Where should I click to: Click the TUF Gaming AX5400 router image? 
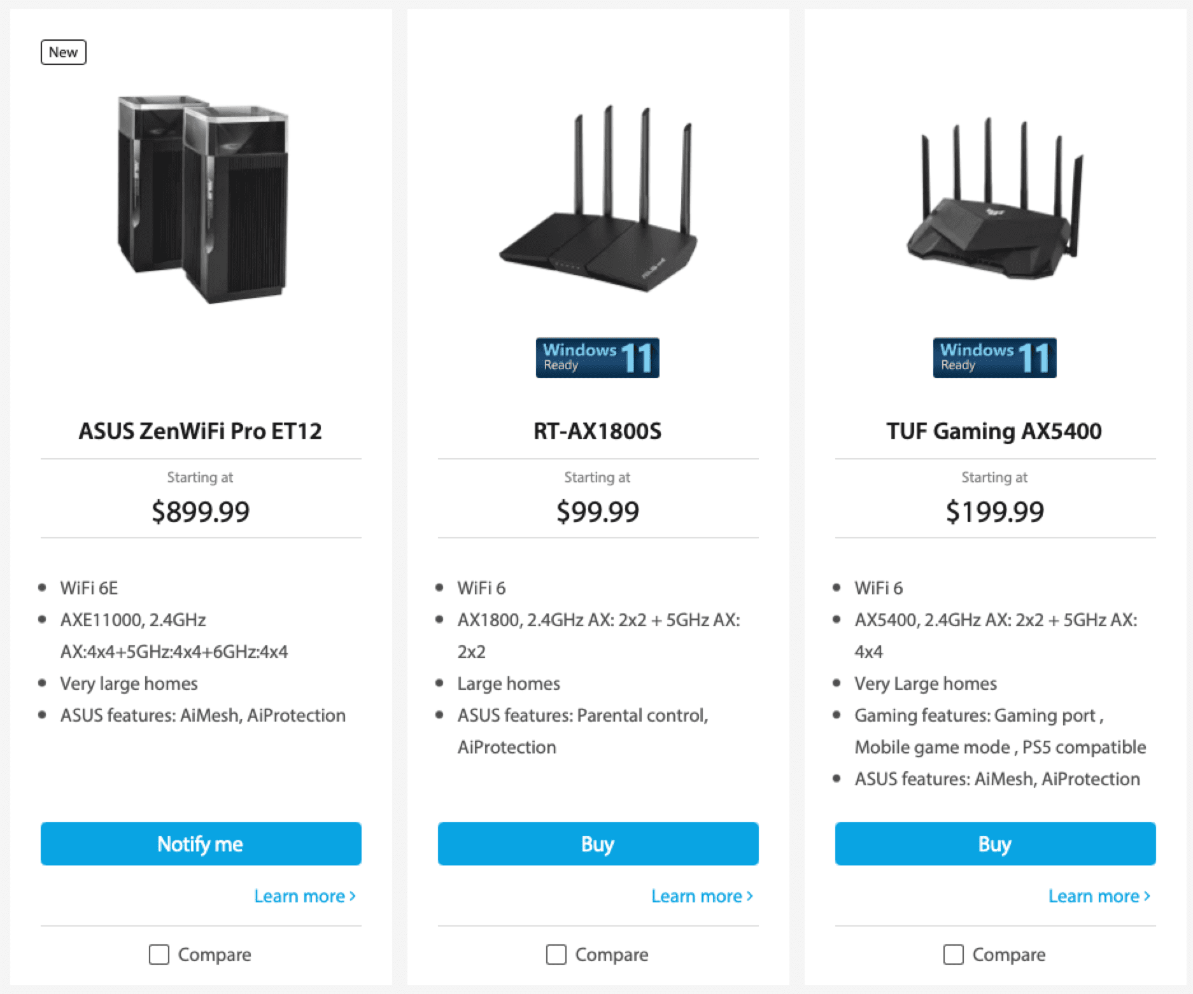click(995, 198)
